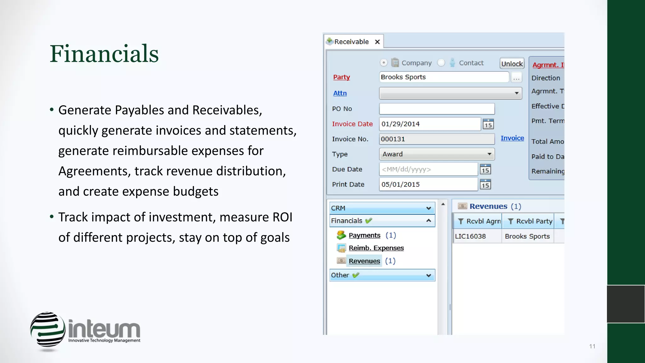Click the Receivable tab icon
The height and width of the screenshot is (363, 645).
tap(330, 41)
